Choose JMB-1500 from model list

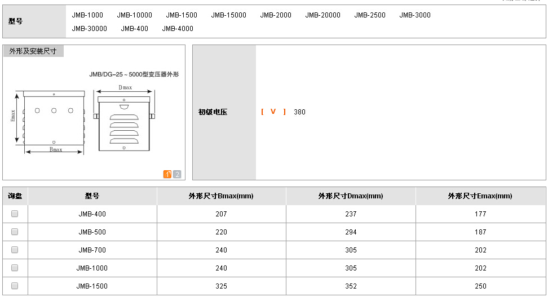(182, 15)
